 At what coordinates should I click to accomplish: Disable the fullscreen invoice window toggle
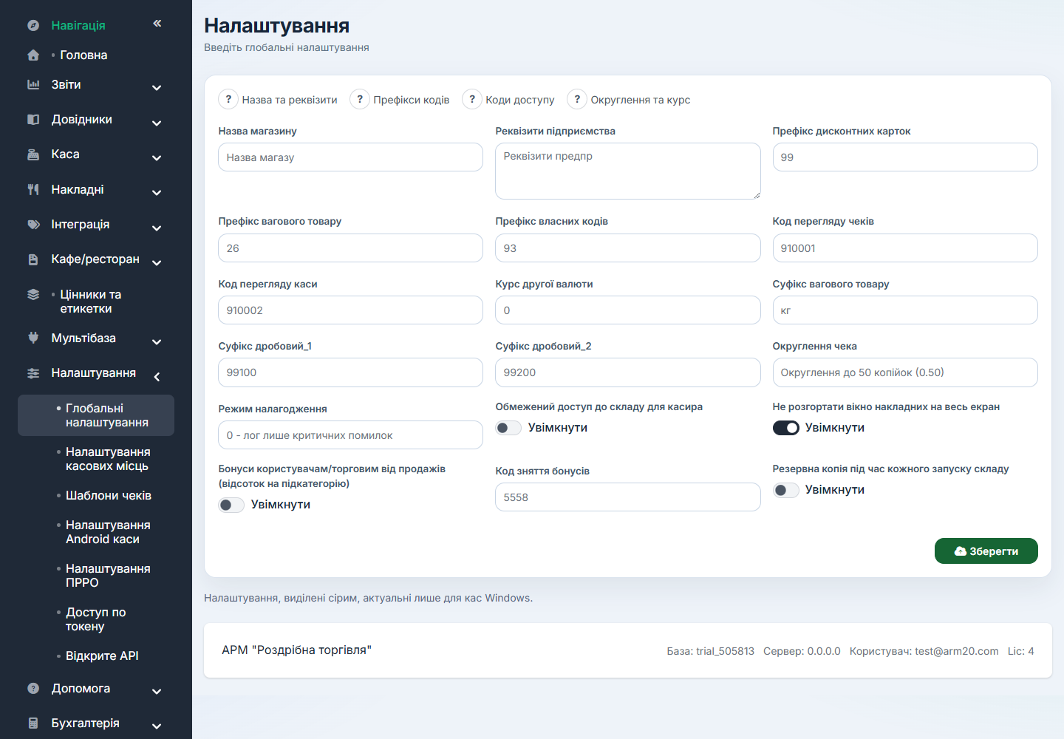pyautogui.click(x=786, y=428)
